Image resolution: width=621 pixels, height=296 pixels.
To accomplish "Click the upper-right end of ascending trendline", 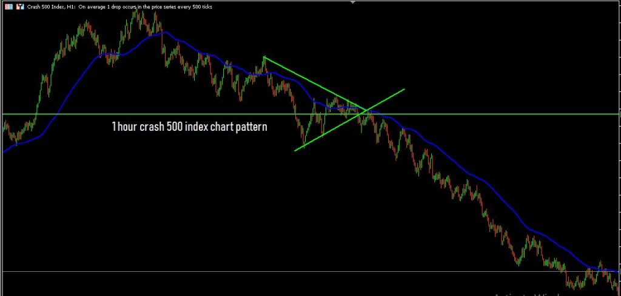I will tap(404, 89).
